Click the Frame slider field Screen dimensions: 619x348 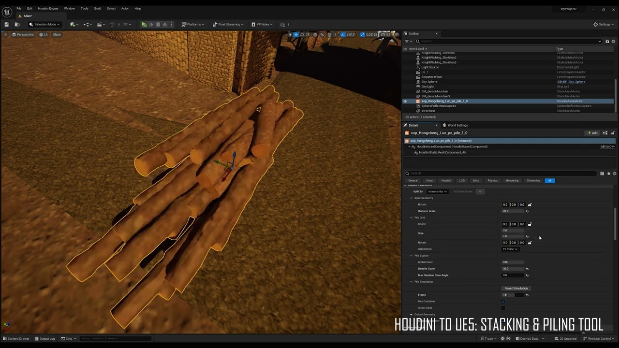pos(513,295)
